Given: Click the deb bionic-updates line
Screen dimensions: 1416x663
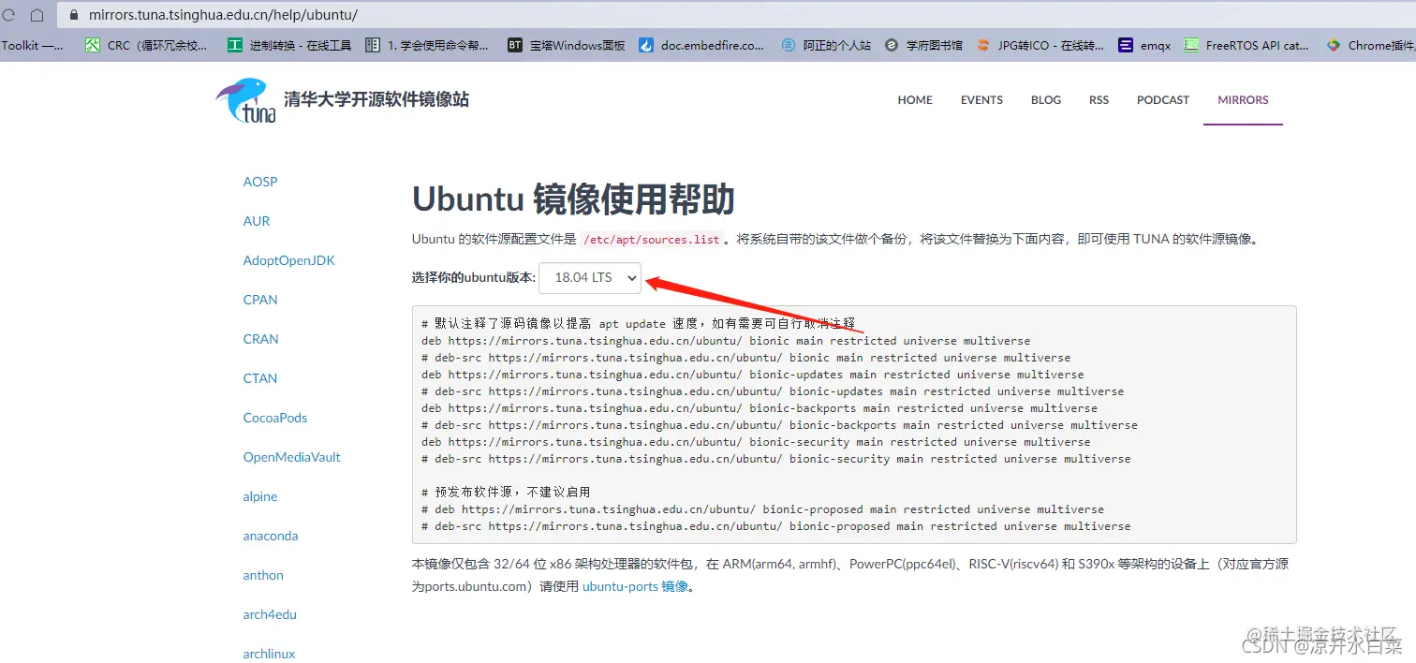Looking at the screenshot, I should [753, 375].
